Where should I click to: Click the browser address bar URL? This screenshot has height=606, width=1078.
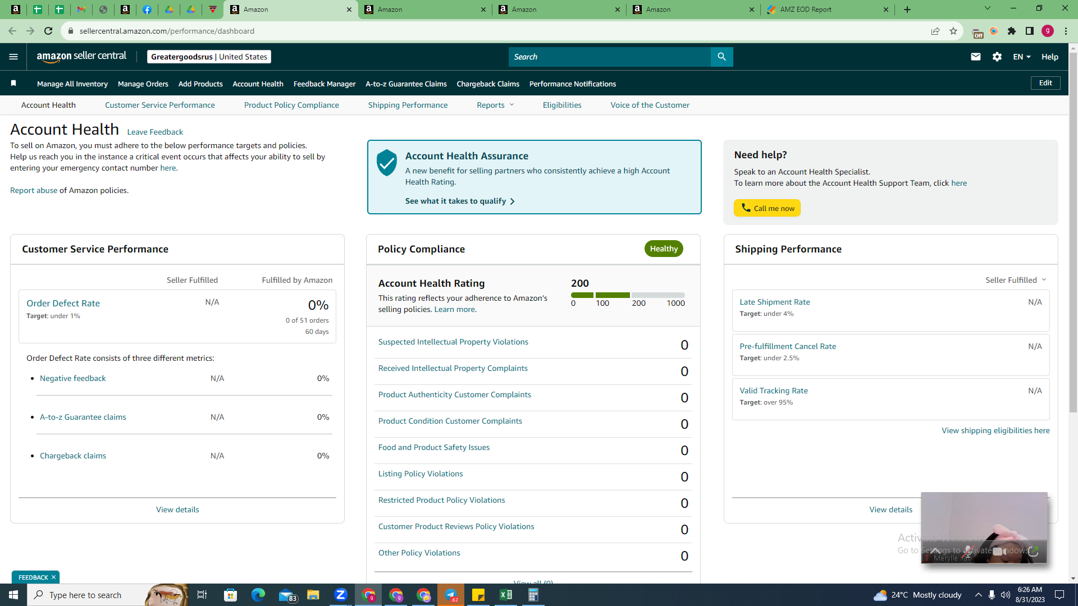(167, 31)
